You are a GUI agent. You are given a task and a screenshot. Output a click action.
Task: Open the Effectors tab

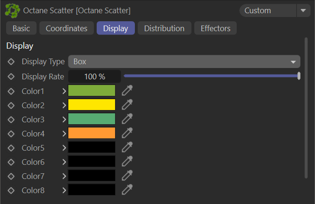[x=215, y=28]
